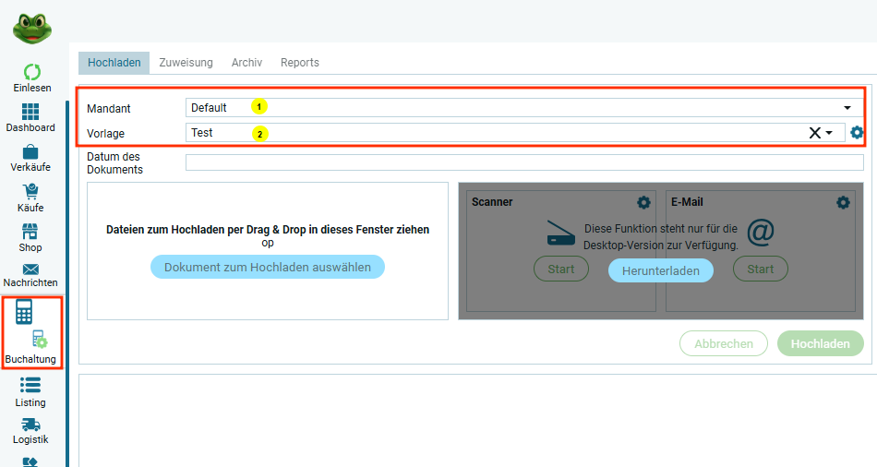Open Nachrichten envelope icon
Image resolution: width=877 pixels, height=467 pixels.
click(x=30, y=269)
